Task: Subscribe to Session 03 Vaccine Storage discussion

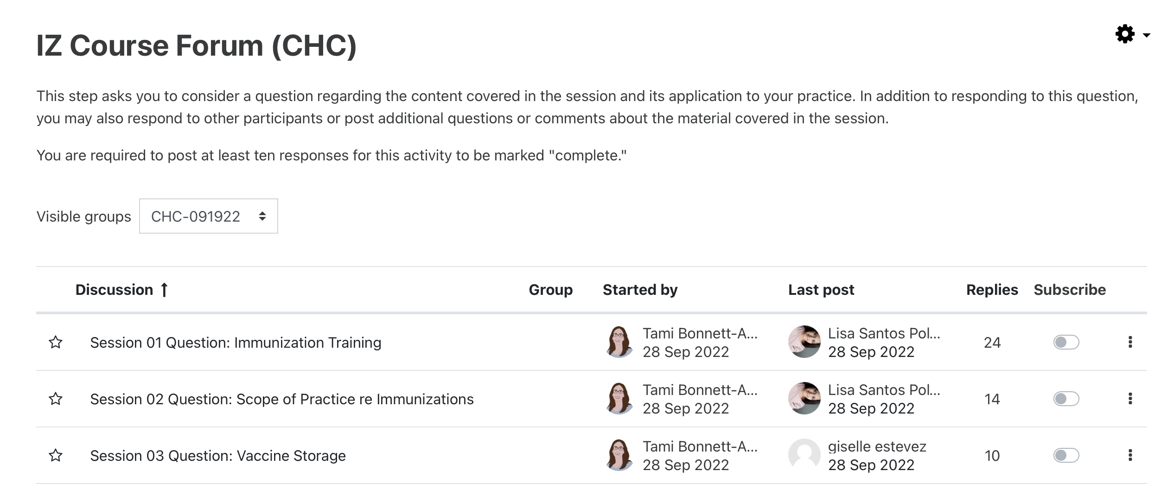Action: [1066, 455]
